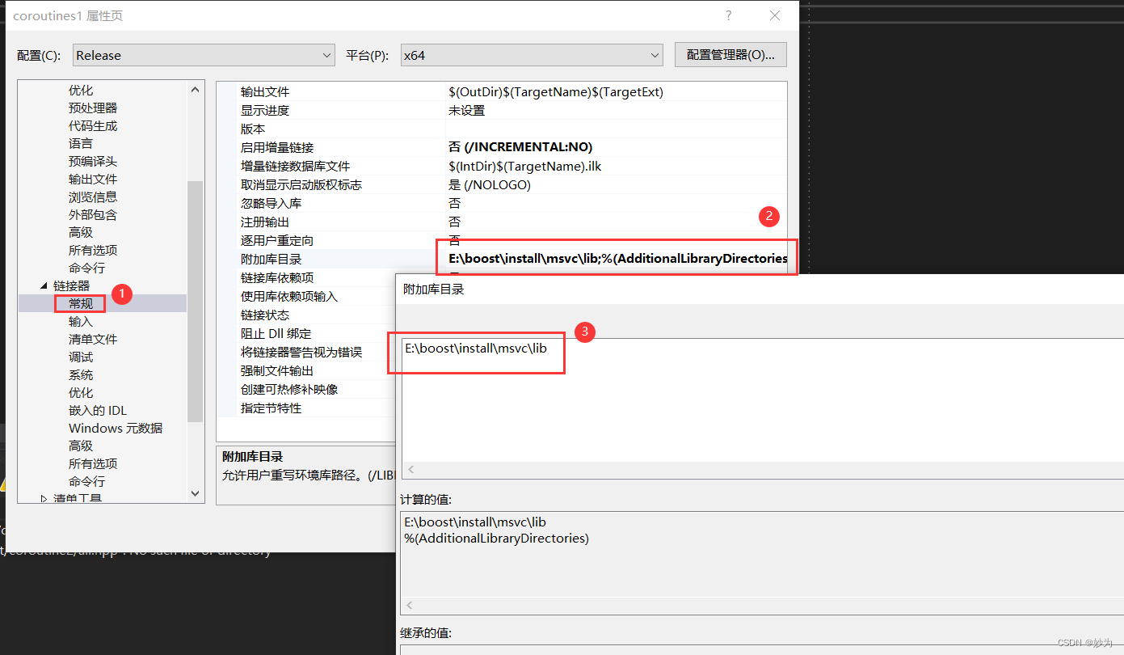The width and height of the screenshot is (1124, 655).
Task: Click the tree scrollbar up arrow
Action: [195, 90]
